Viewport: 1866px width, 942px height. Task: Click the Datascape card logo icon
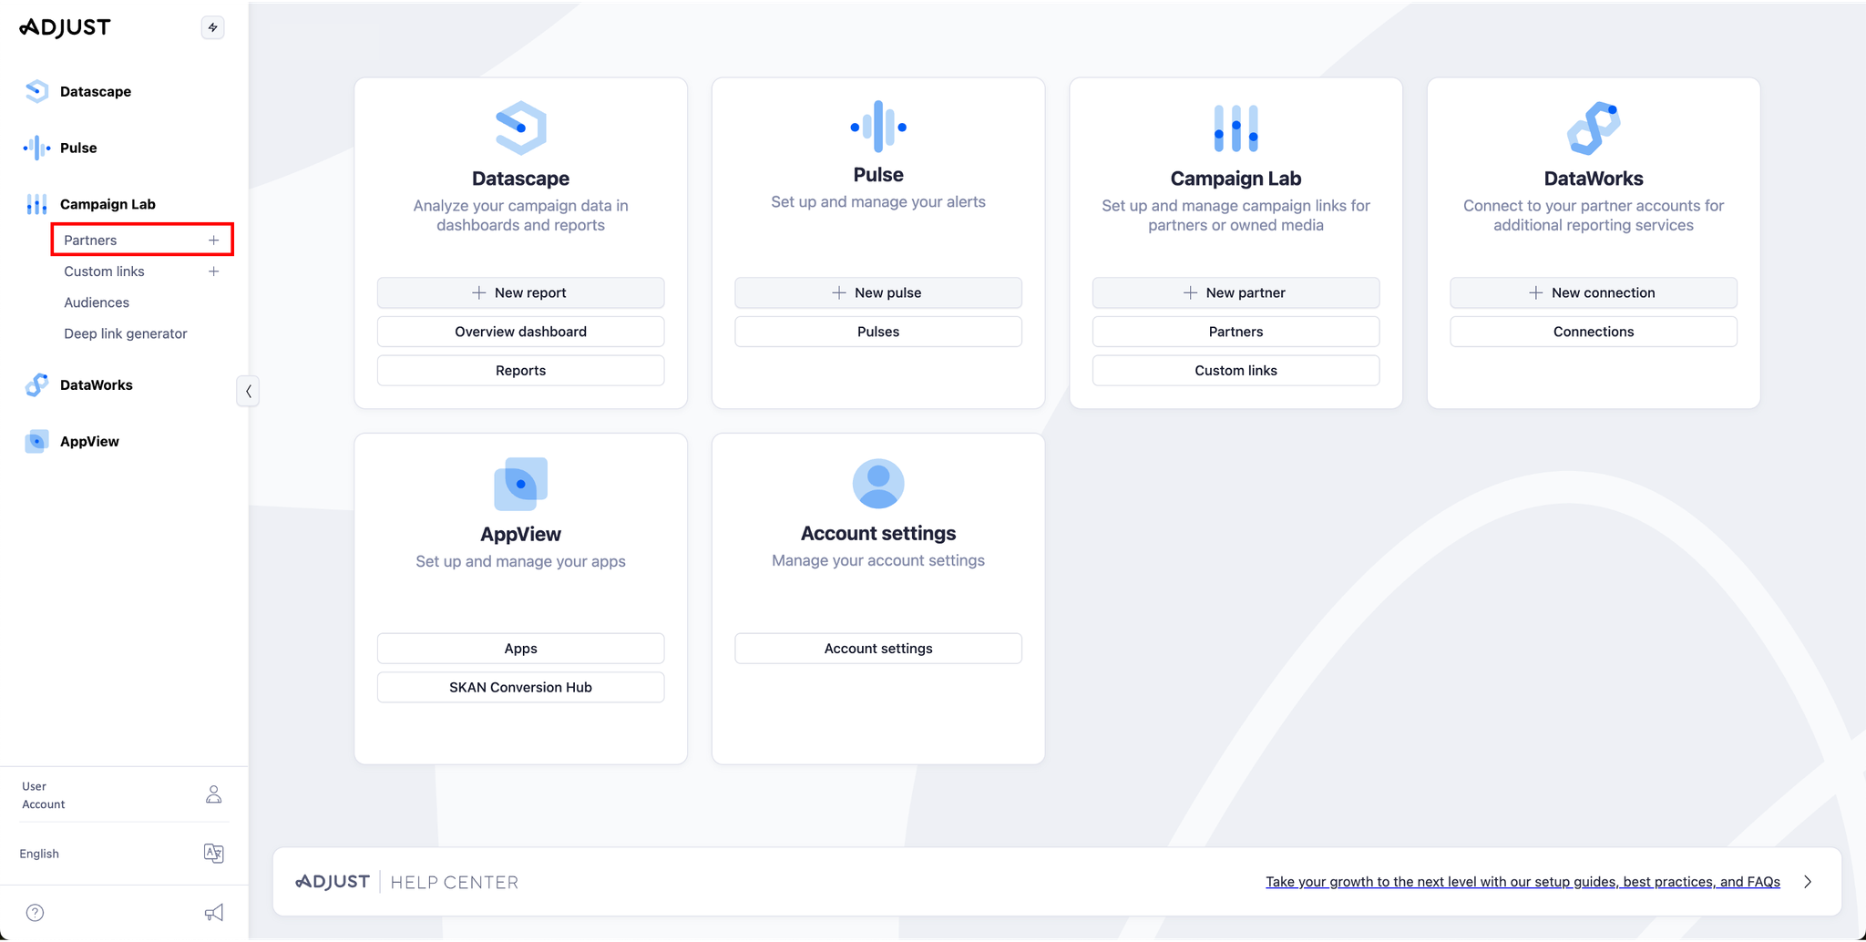pos(521,128)
